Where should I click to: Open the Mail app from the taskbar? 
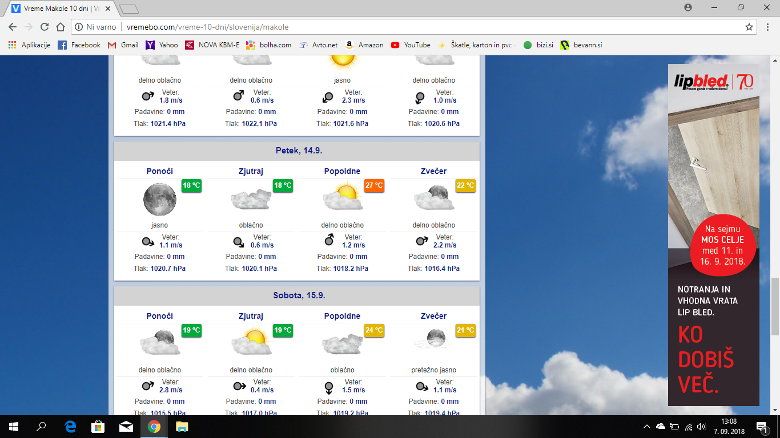coord(126,427)
